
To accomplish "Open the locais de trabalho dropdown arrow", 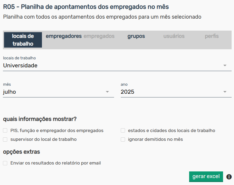I will coord(225,65).
